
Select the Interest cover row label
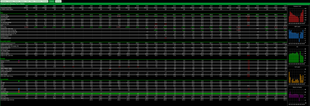pos(4,49)
